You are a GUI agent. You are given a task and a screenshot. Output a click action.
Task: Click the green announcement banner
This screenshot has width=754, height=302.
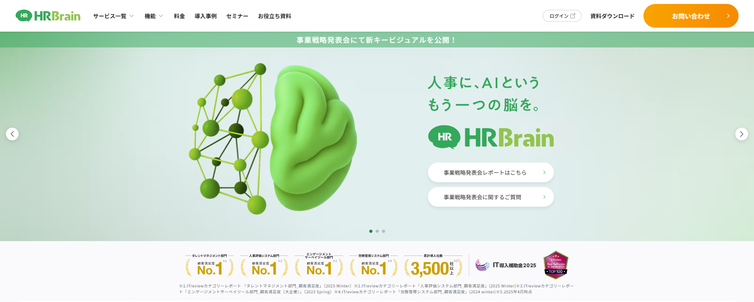(376, 40)
